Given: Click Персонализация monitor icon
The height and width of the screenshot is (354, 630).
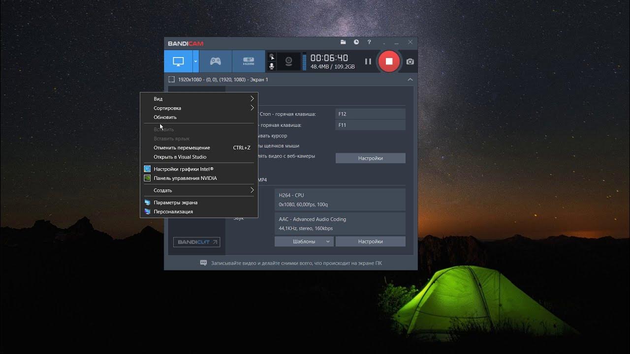Looking at the screenshot, I should click(x=147, y=211).
